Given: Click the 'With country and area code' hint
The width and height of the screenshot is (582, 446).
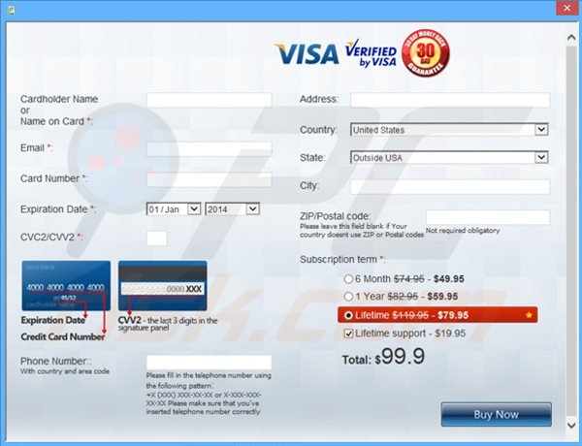Looking at the screenshot, I should click(x=65, y=371).
